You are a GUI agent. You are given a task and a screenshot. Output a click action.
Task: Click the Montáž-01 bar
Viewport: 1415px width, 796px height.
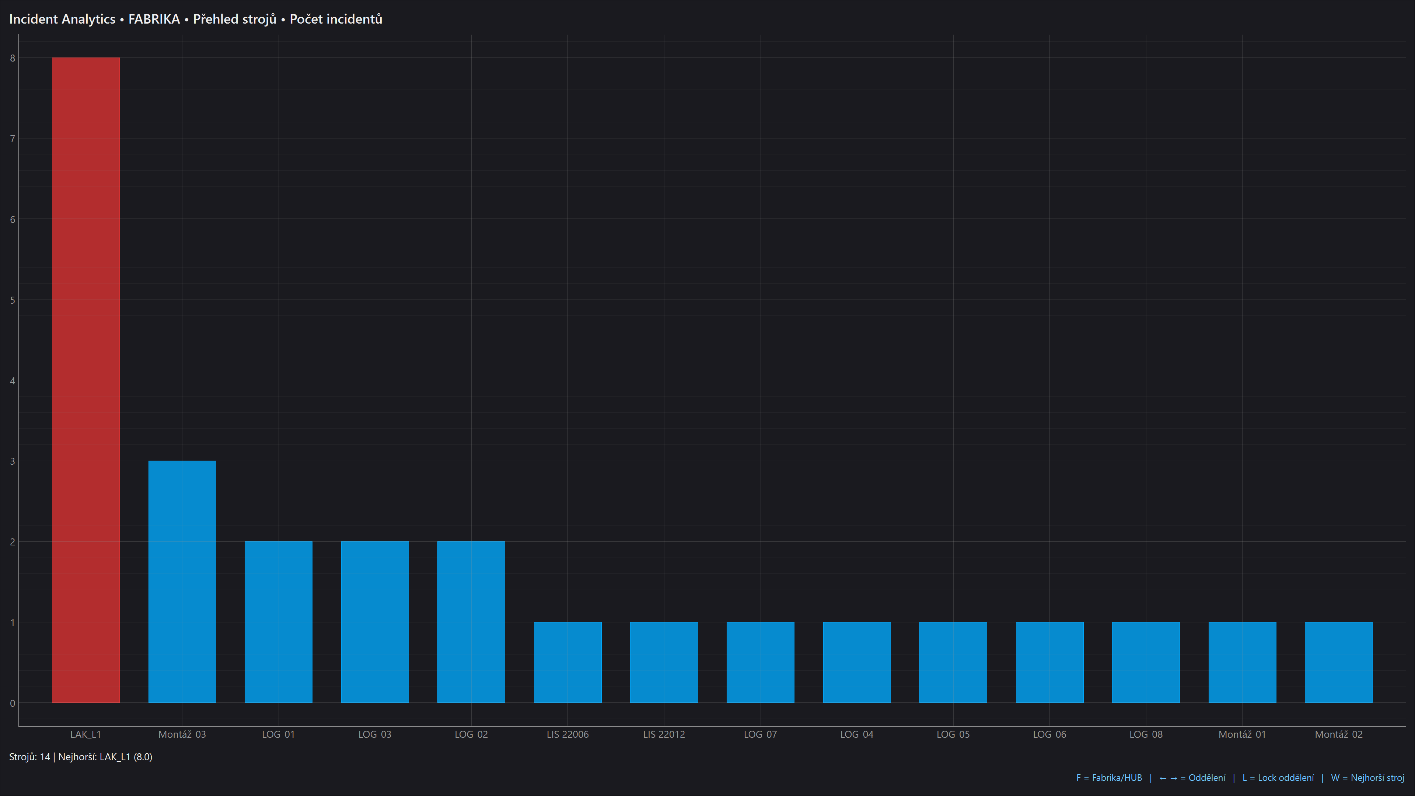(1243, 662)
